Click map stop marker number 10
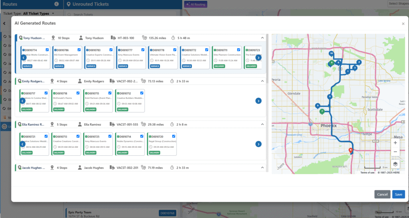The height and width of the screenshot is (218, 409). pos(331,54)
